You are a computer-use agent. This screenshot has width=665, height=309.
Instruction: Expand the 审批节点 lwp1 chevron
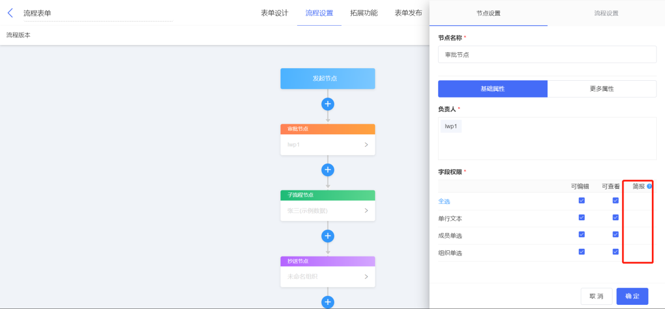coord(366,145)
